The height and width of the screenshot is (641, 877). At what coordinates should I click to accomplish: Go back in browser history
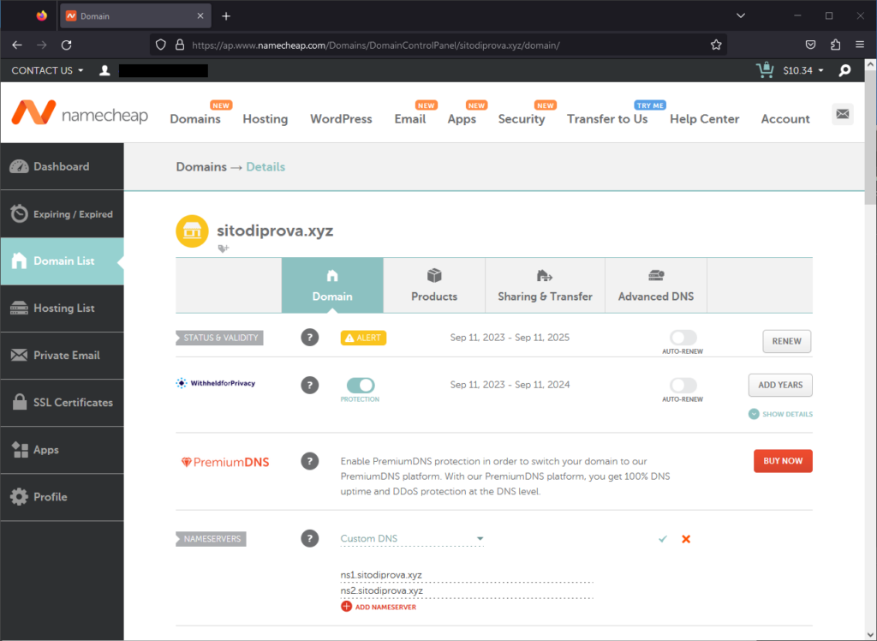(x=17, y=45)
